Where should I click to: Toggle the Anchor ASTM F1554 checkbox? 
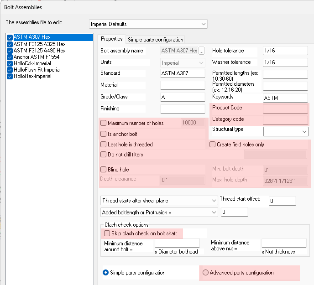(10, 57)
